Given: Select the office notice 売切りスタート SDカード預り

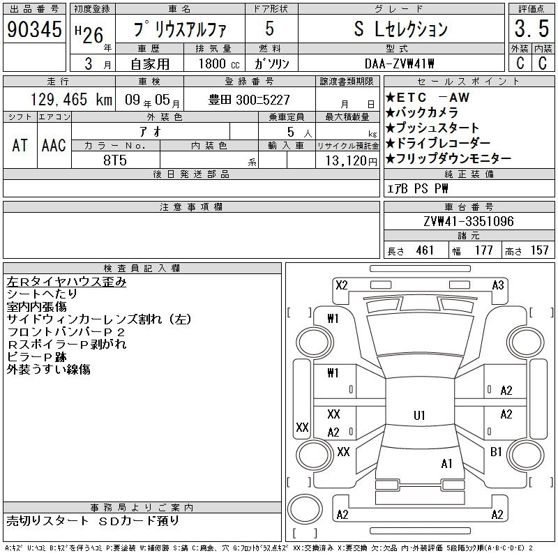Looking at the screenshot, I should point(93,520).
